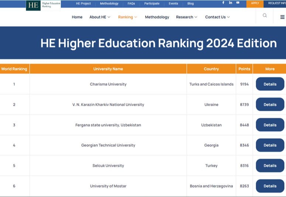Click the HE Higher Education Ranking logo
286x197 pixels.
point(43,5)
